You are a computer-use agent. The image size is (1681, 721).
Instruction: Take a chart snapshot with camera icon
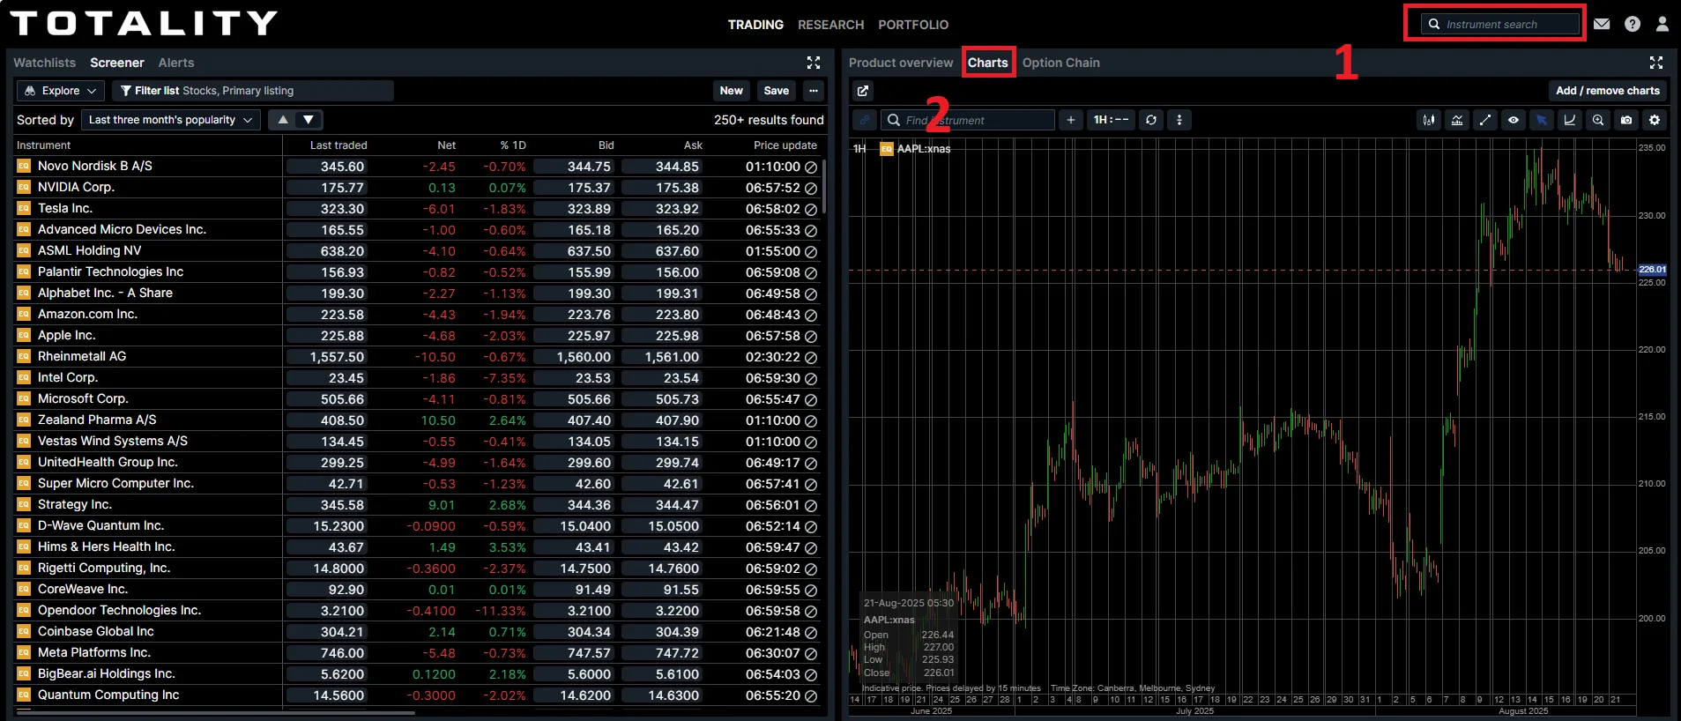pyautogui.click(x=1626, y=120)
